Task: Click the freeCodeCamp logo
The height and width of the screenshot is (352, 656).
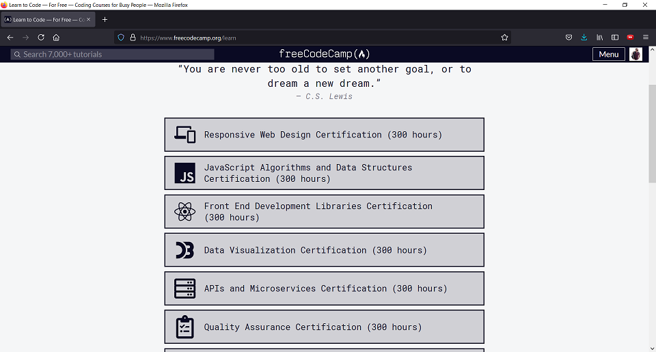Action: (324, 54)
